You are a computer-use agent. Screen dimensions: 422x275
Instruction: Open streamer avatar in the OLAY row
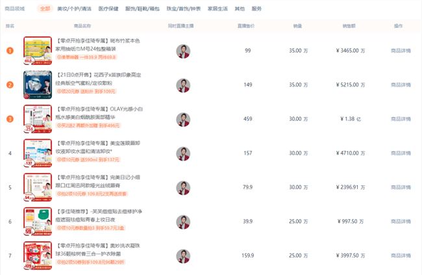(183, 120)
